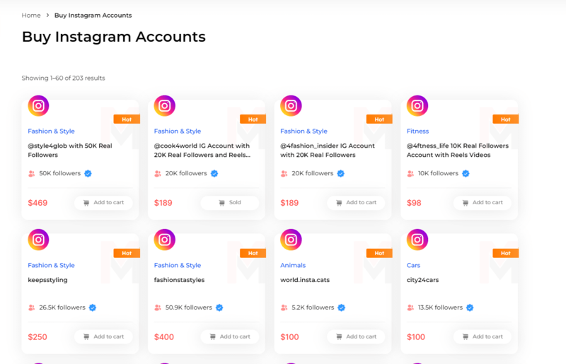Screen dimensions: 566x364
Task: Click cart icon for @style4glob account
Action: (x=86, y=203)
